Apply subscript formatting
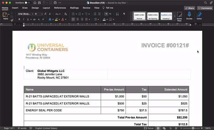214x130 pixels. tap(39, 19)
